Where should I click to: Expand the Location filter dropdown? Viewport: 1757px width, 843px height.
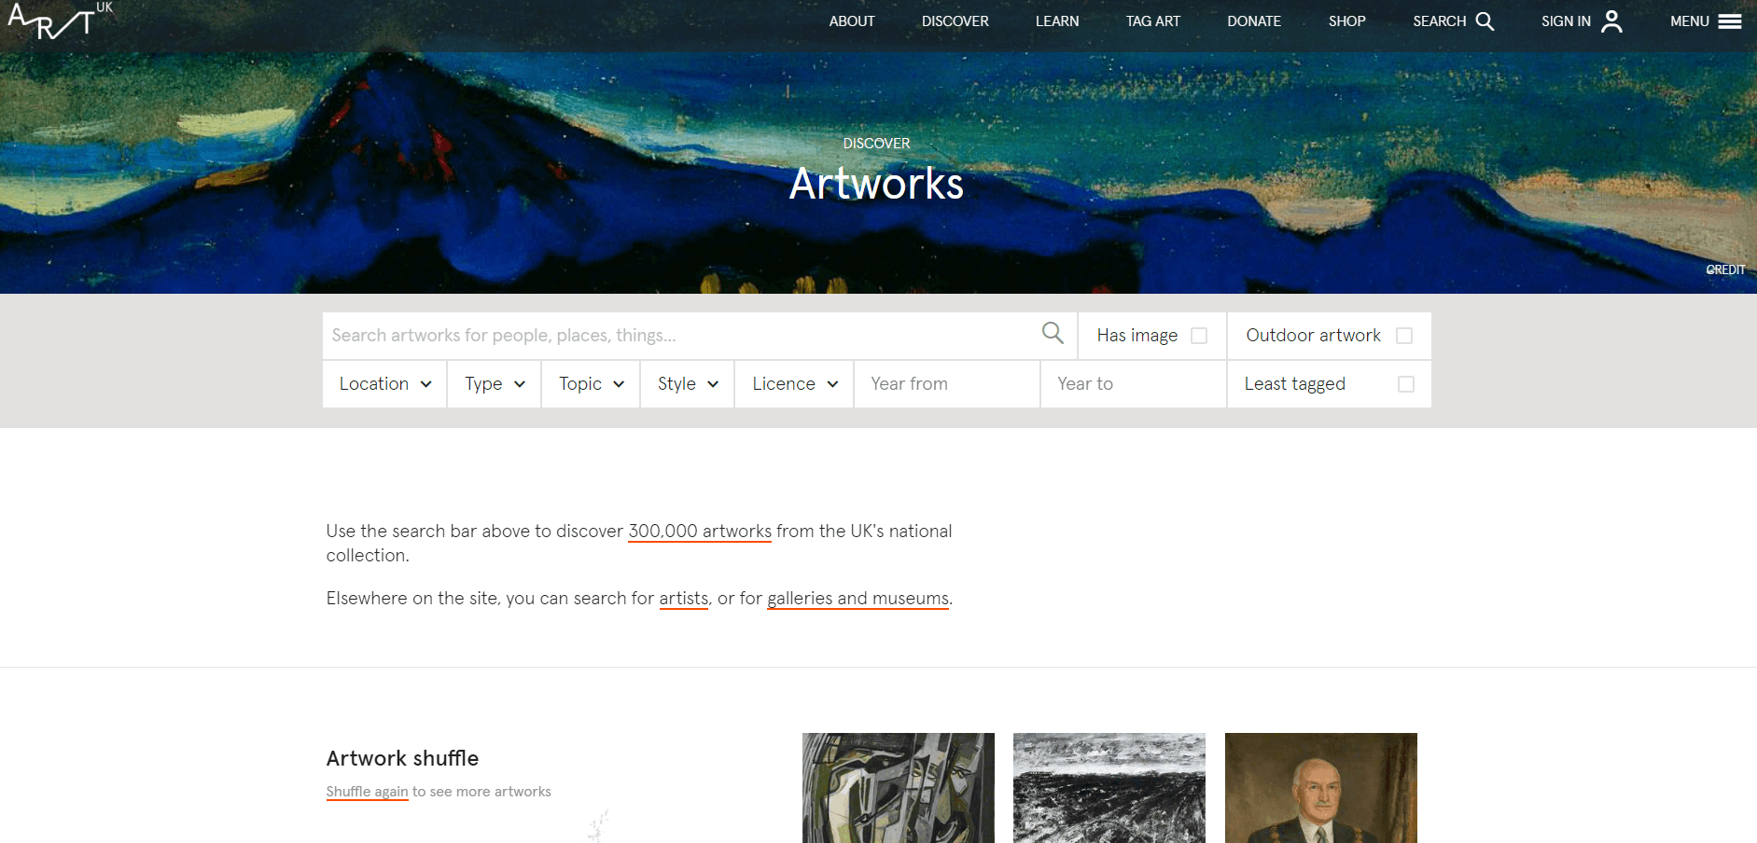[x=384, y=384]
